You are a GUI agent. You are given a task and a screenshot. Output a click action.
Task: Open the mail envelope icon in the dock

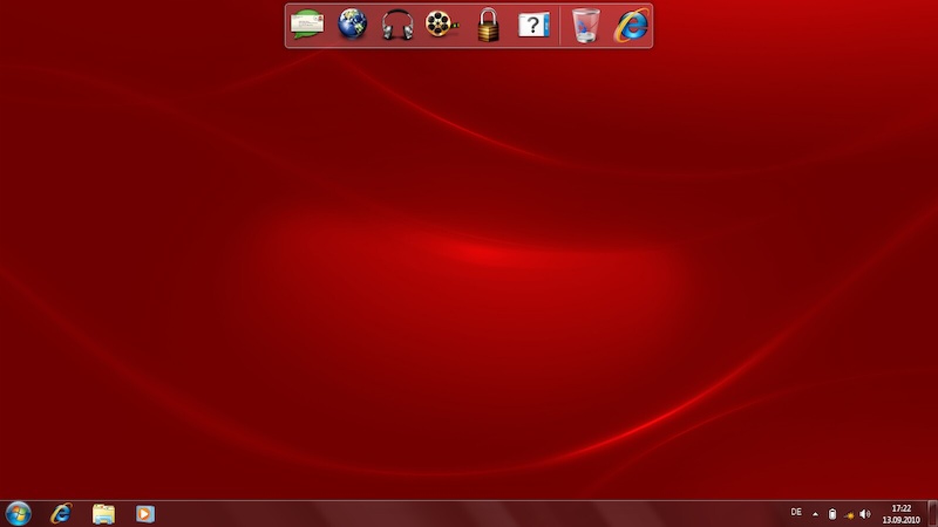[x=307, y=25]
